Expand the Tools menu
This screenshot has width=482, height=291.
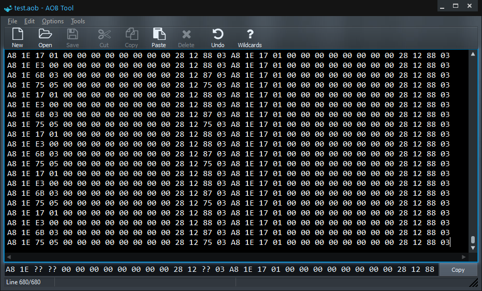click(x=78, y=21)
